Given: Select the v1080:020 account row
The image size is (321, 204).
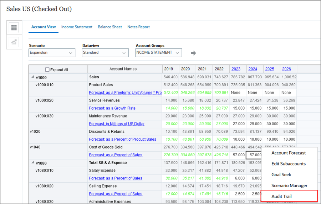Looking at the screenshot, I should coord(45,186).
